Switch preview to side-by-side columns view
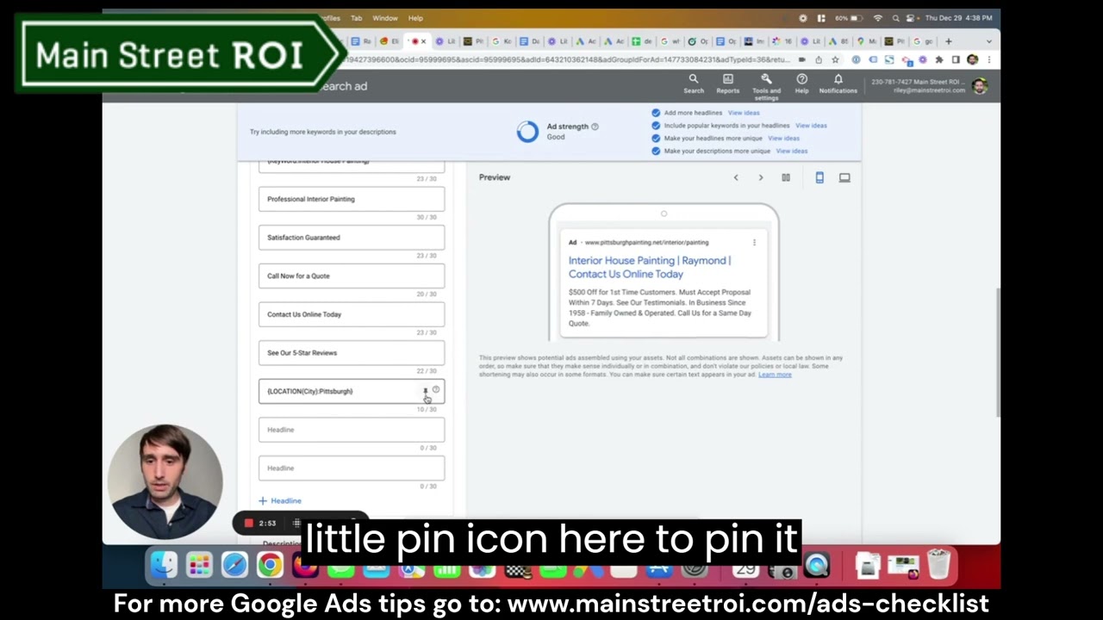The width and height of the screenshot is (1103, 620). [786, 177]
